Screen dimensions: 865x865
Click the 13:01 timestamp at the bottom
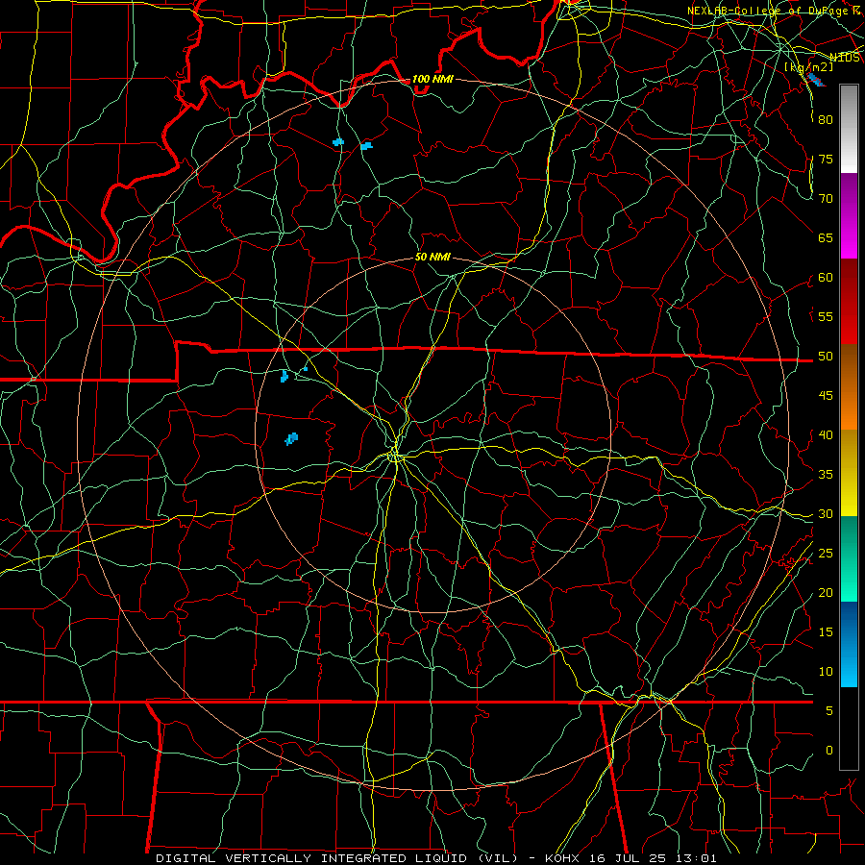698,858
